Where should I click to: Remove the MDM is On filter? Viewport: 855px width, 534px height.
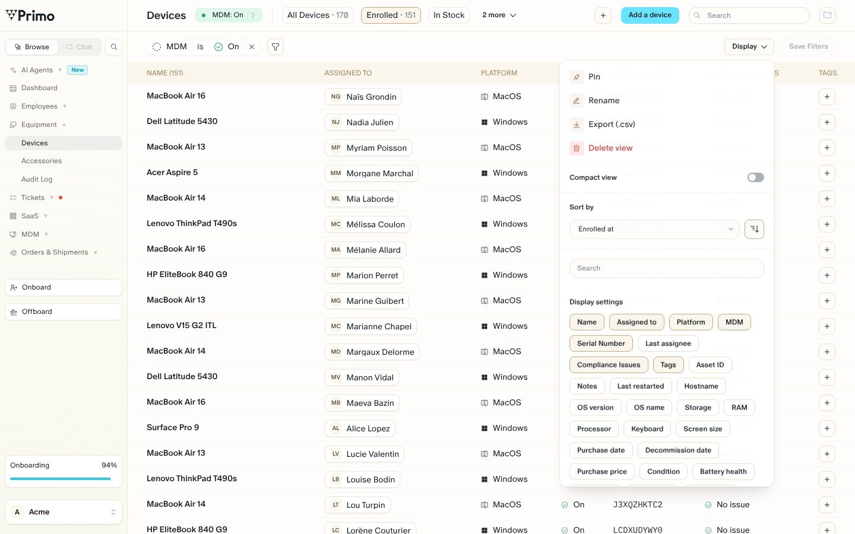pyautogui.click(x=252, y=47)
